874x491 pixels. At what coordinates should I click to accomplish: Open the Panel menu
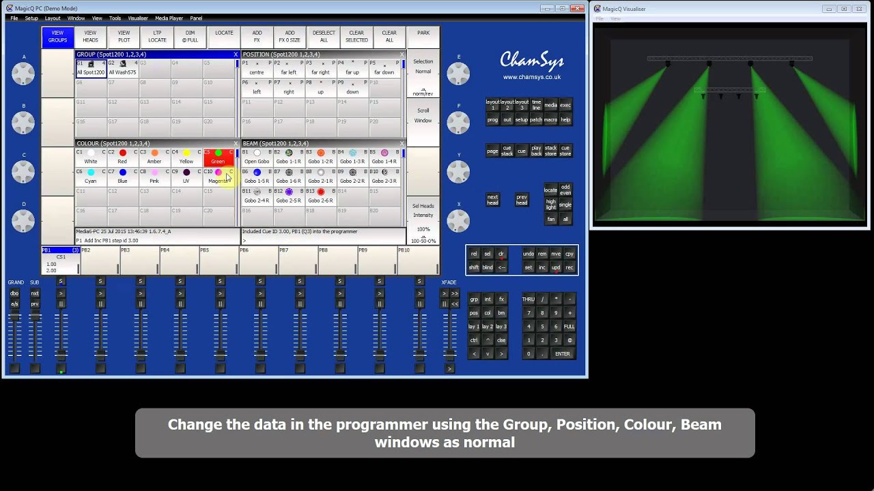click(196, 18)
